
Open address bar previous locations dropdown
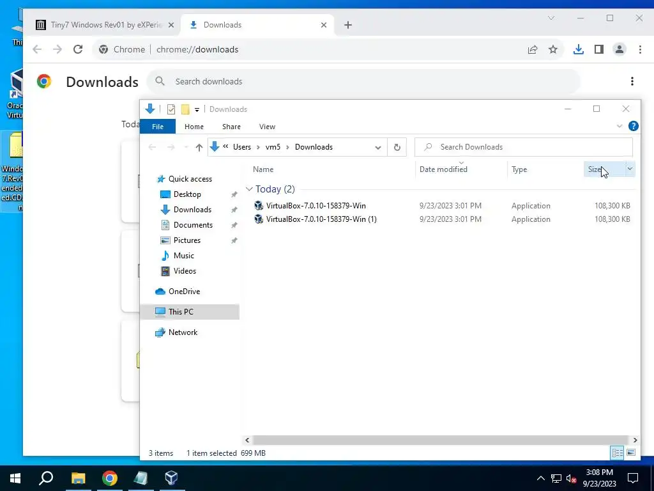pyautogui.click(x=378, y=148)
